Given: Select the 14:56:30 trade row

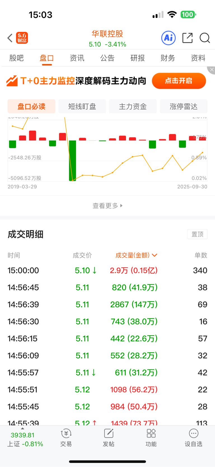Looking at the screenshot, I should (x=107, y=321).
